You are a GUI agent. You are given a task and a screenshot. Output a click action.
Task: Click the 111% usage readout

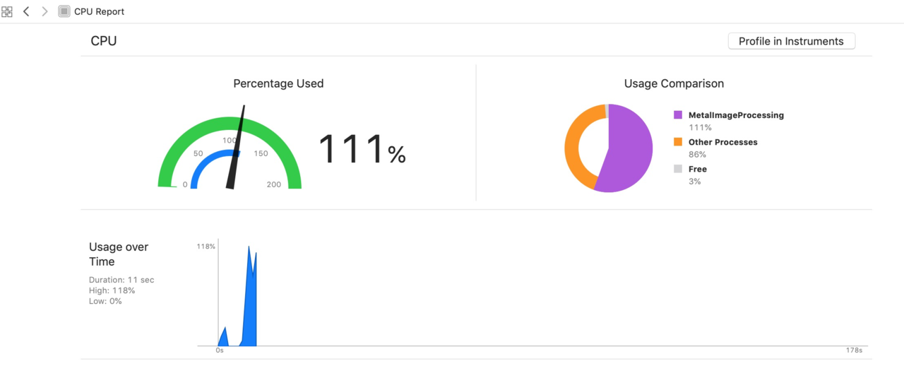362,149
